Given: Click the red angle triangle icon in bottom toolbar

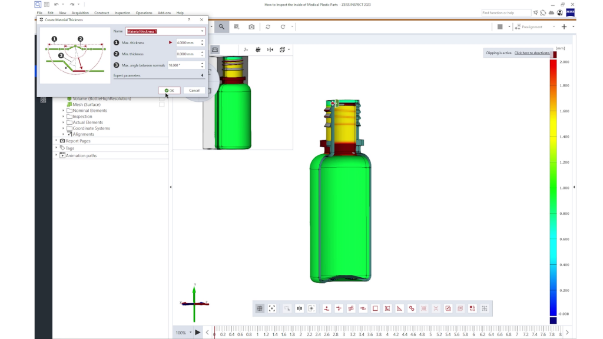Looking at the screenshot, I should 400,308.
